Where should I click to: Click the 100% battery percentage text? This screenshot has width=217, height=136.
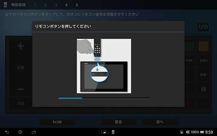point(195,132)
